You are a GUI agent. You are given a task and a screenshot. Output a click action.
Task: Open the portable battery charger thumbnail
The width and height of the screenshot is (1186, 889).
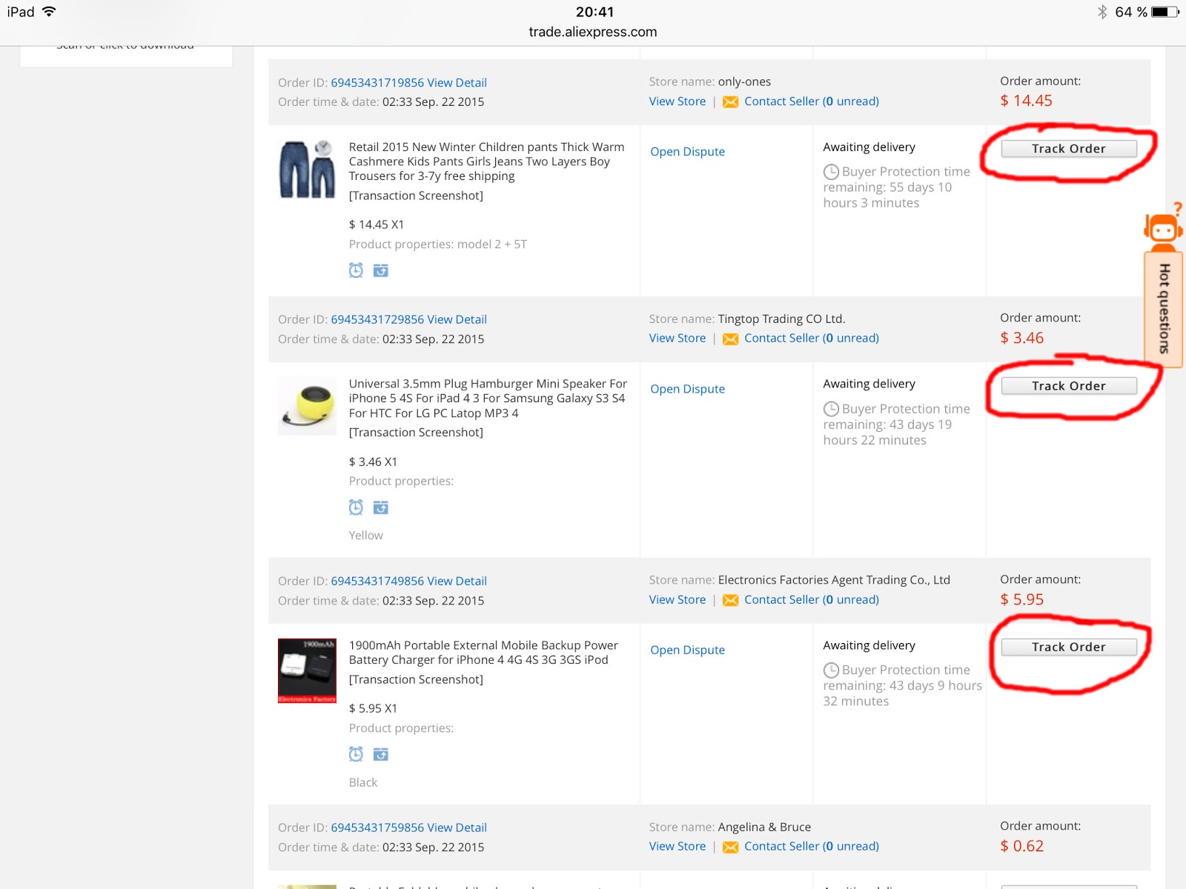pos(307,670)
